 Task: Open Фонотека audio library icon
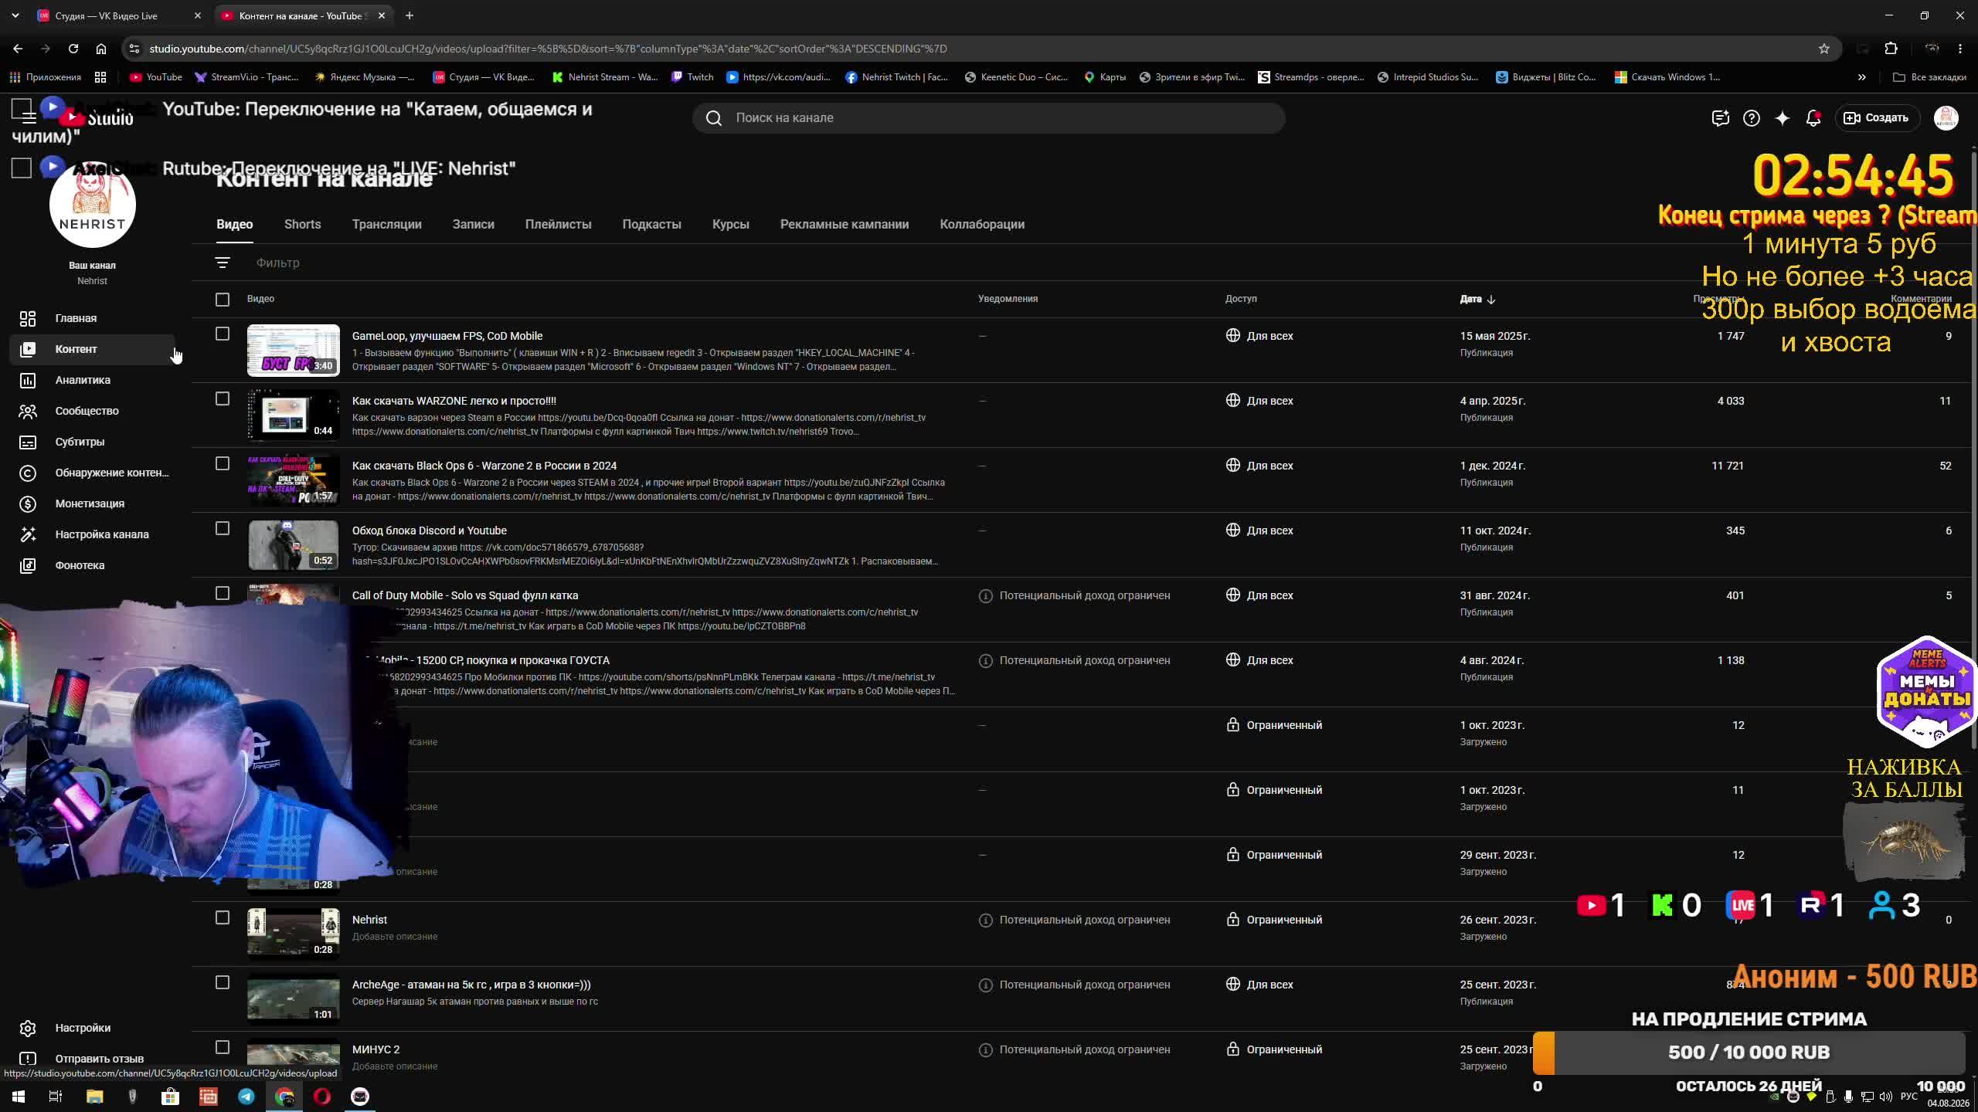(x=28, y=565)
